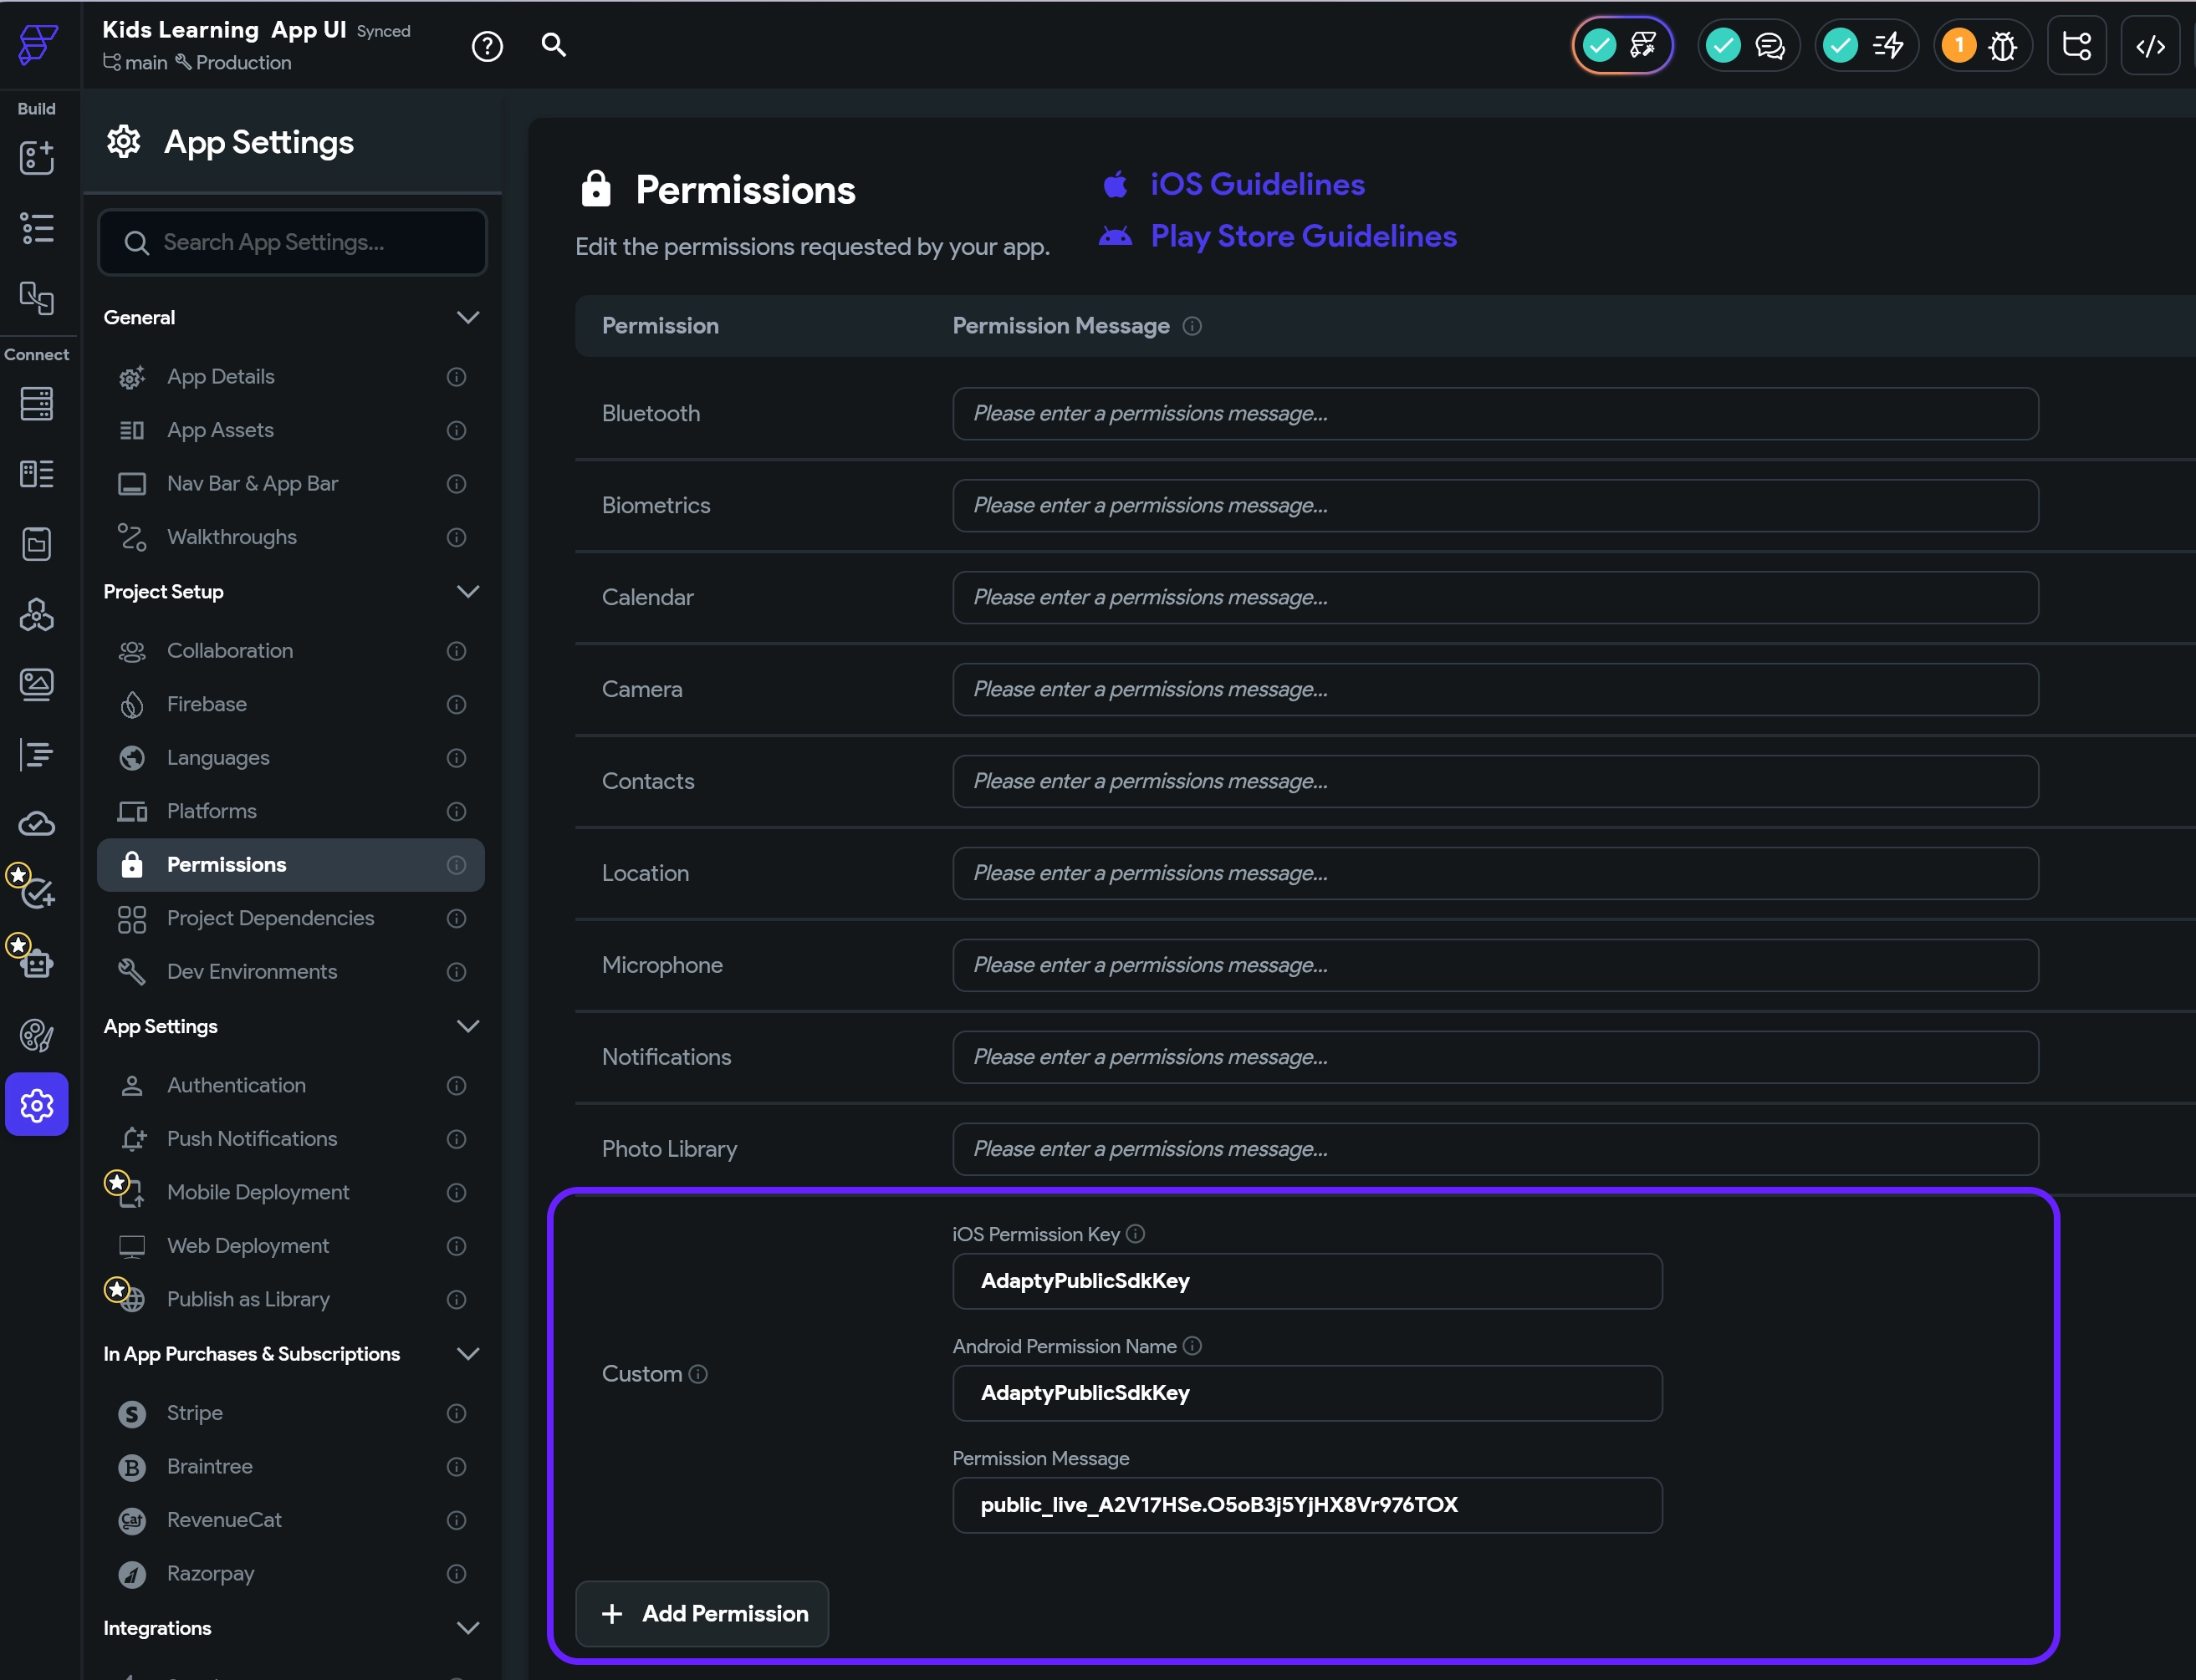This screenshot has height=1680, width=2196.
Task: Collapse the General section in App Settings
Action: pyautogui.click(x=469, y=317)
